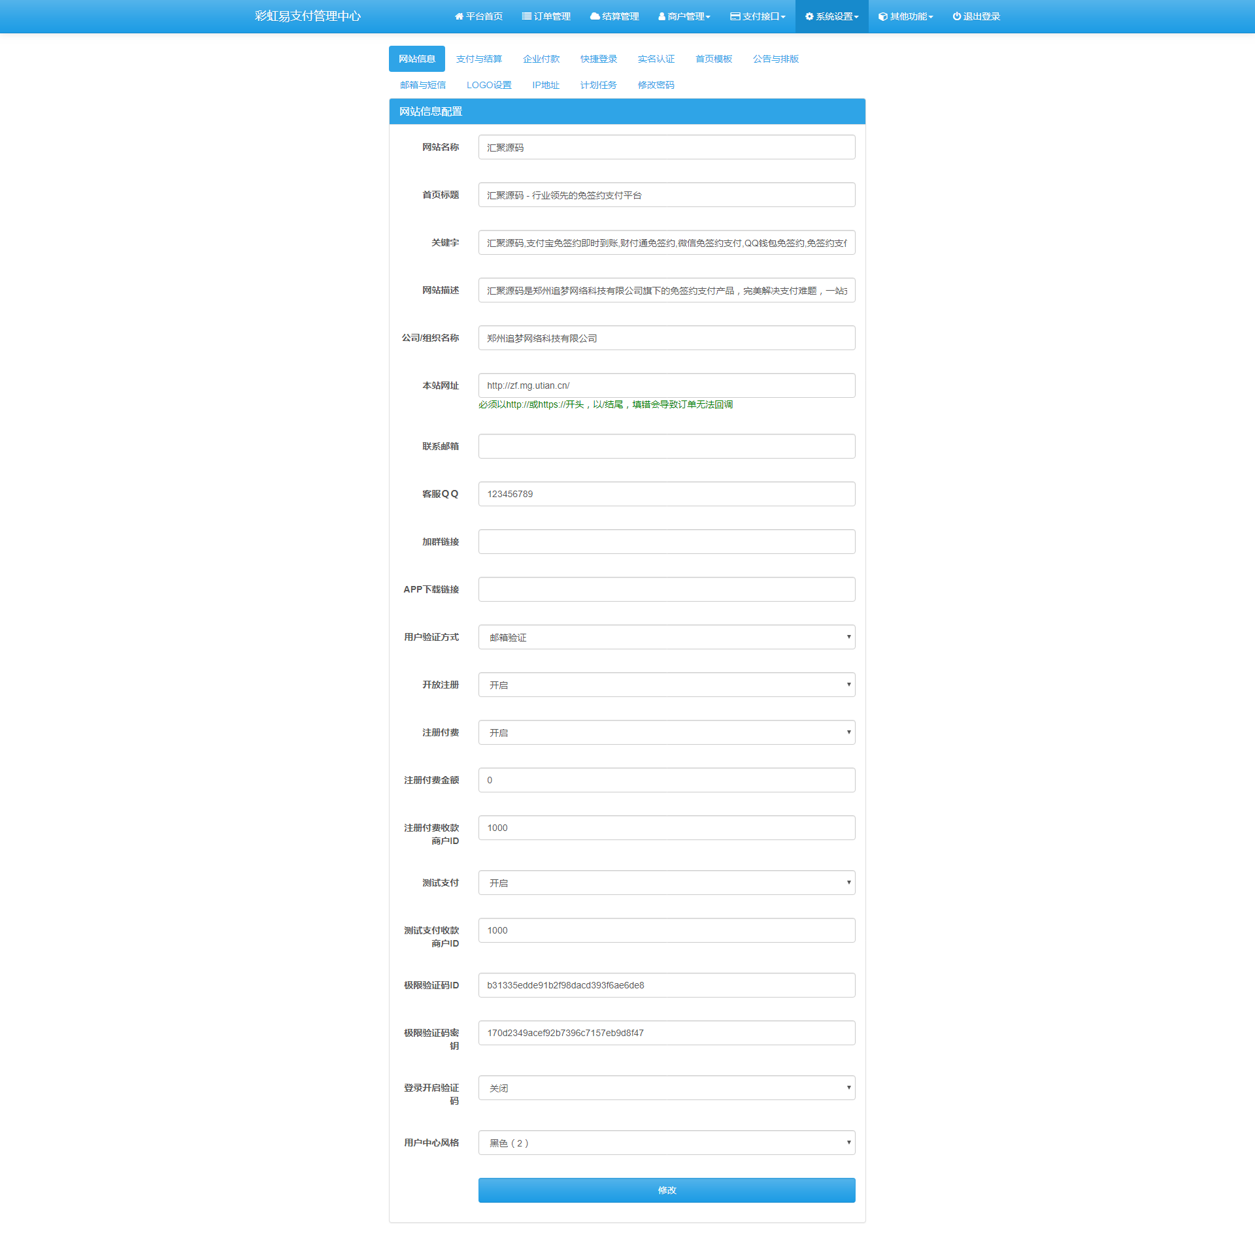Viewport: 1255px width, 1236px height.
Task: Go to the 修改密码 link
Action: 656,85
